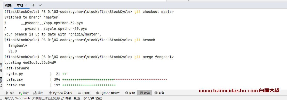Select the 本地 terminal tab
The width and height of the screenshot is (287, 100).
20,5
